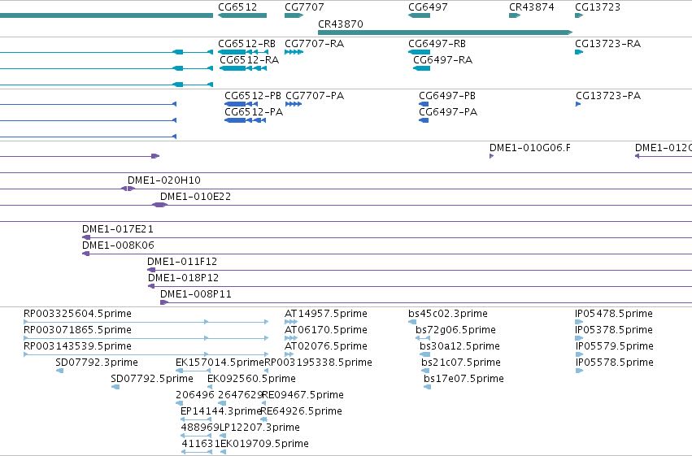Viewport: 692px width, 456px height.
Task: Click the RE09467.5prime EST label
Action: 302,396
